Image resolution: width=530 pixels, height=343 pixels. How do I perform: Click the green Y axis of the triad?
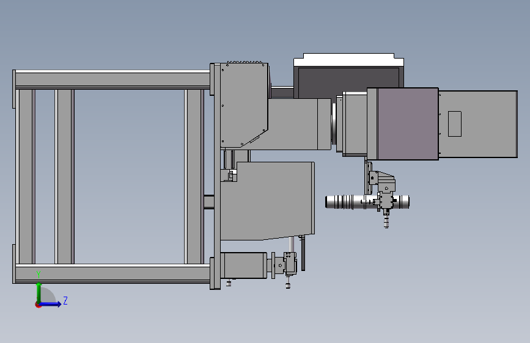click(39, 293)
